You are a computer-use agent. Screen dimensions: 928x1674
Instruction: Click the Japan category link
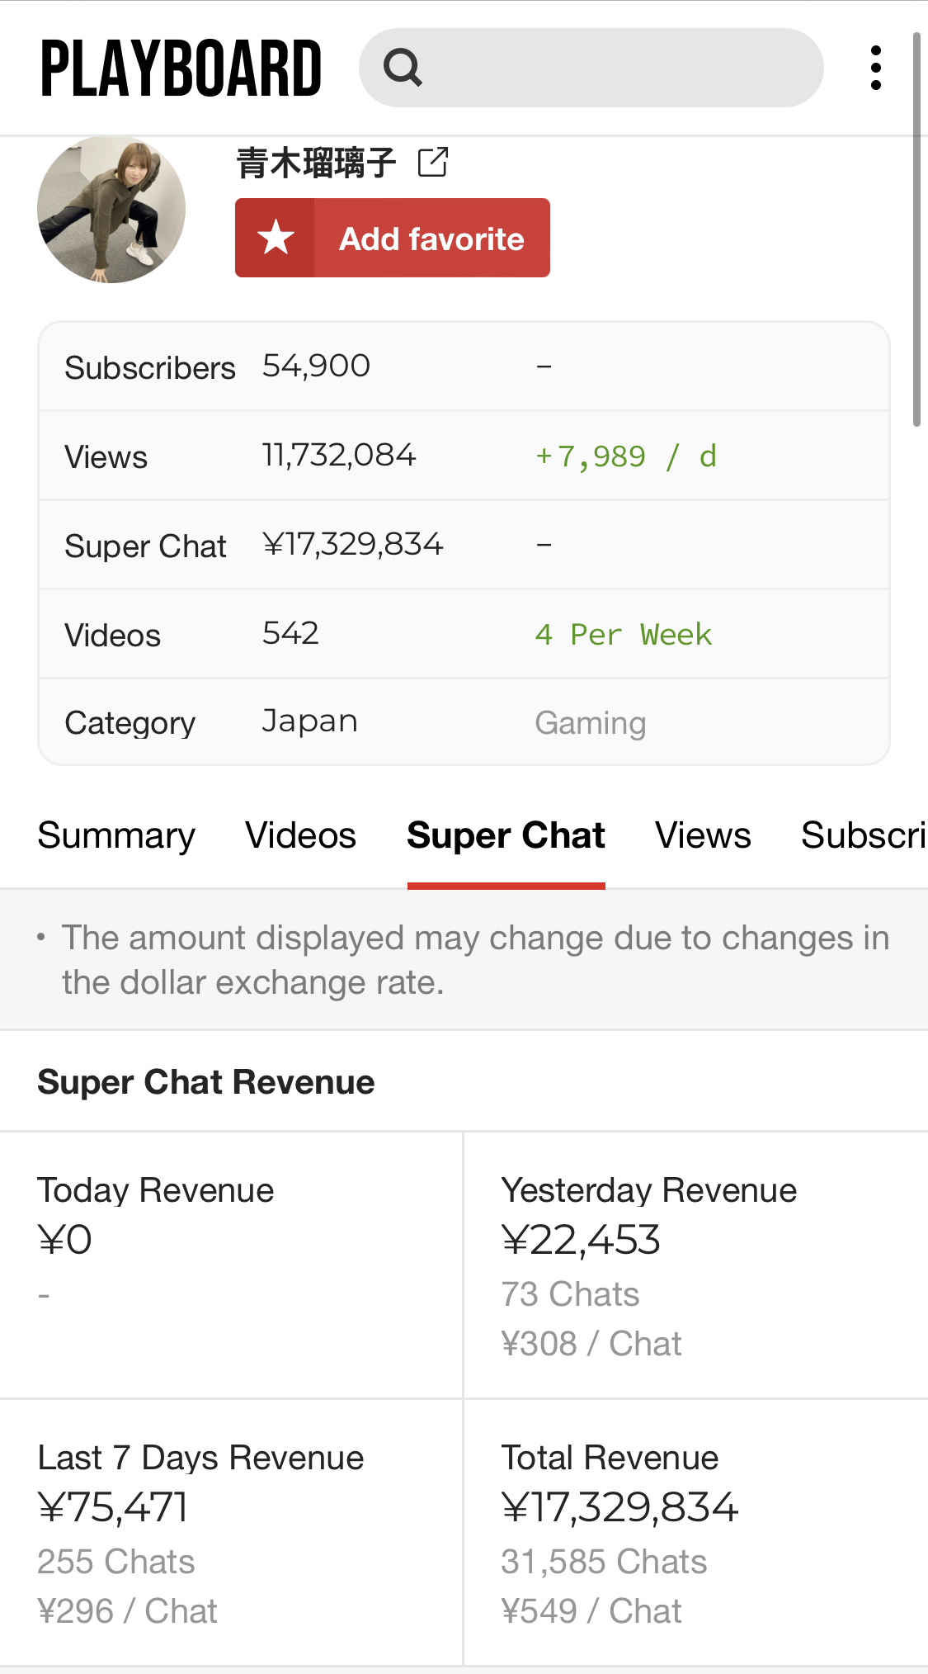pyautogui.click(x=309, y=721)
